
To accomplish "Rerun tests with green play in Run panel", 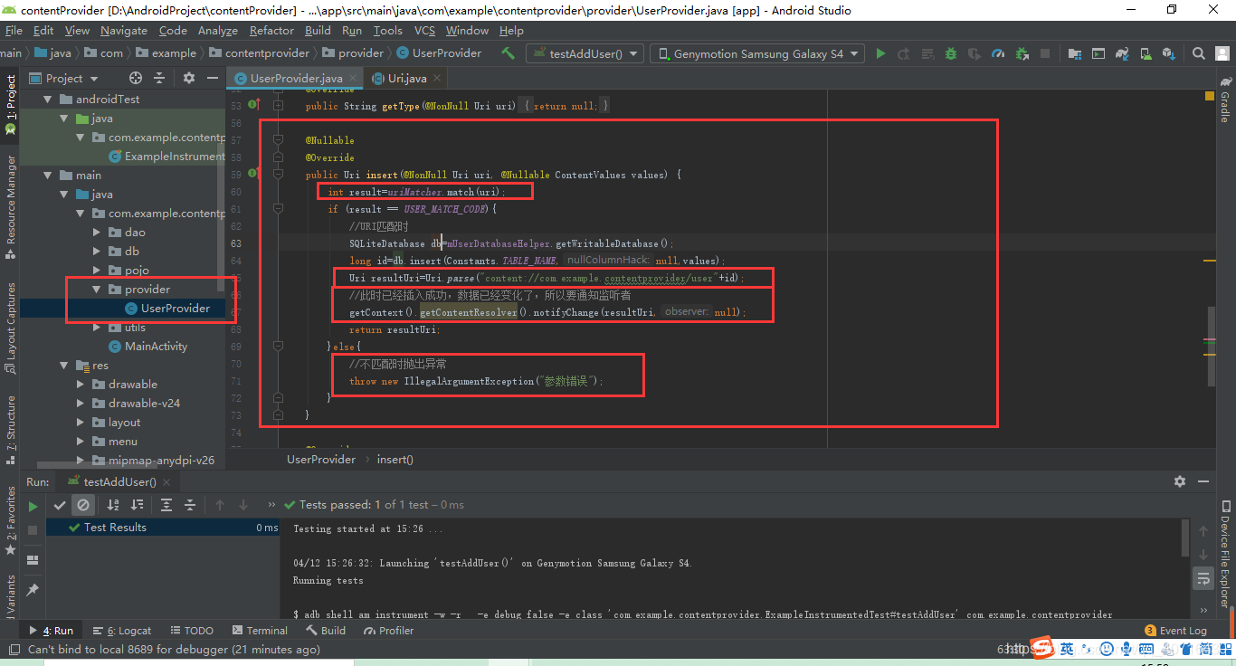I will [33, 506].
